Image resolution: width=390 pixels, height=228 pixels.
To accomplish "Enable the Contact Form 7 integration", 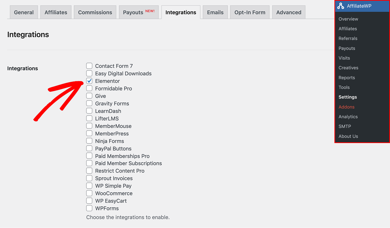I will pos(89,66).
